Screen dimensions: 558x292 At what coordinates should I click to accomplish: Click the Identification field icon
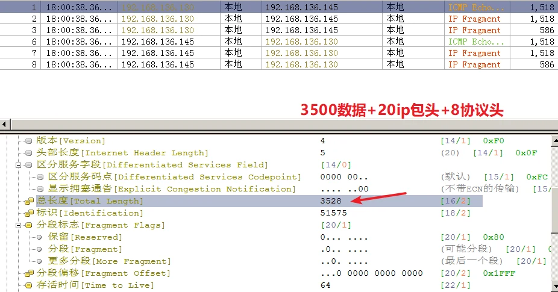pyautogui.click(x=29, y=213)
